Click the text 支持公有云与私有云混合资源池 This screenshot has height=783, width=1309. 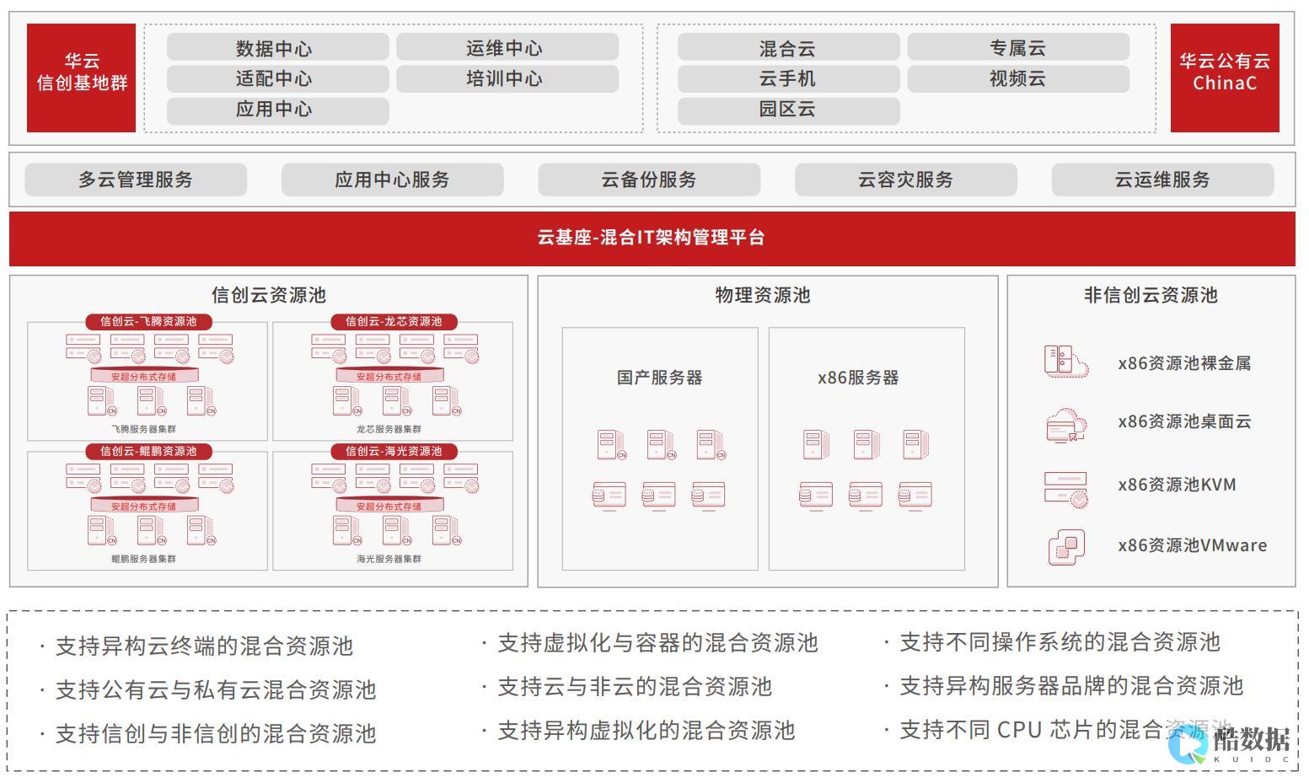(x=216, y=690)
